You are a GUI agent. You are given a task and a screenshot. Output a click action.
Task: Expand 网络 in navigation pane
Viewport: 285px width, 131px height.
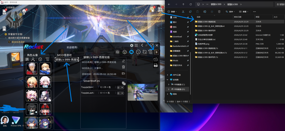[167, 94]
